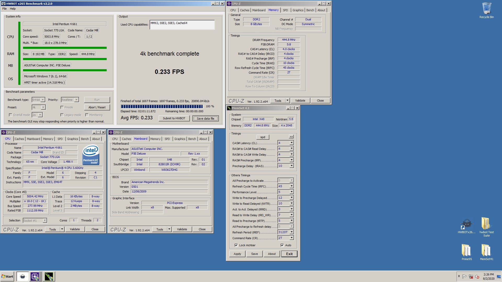Viewport: 502px width, 282px height.
Task: Open the Socket #1 selection dropdown
Action: coord(35,221)
